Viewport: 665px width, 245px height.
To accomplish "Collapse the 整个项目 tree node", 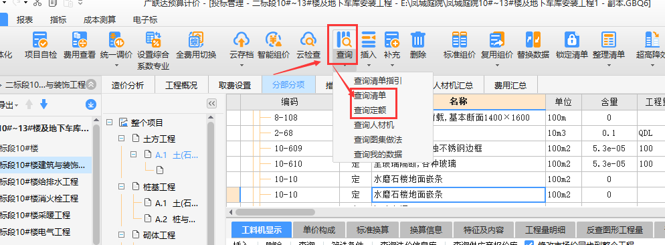I will (110, 122).
